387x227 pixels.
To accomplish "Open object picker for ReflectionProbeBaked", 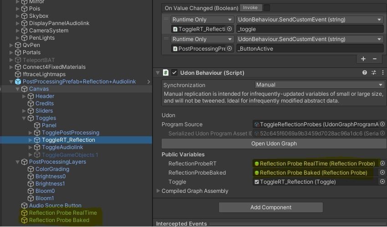I will [382, 172].
